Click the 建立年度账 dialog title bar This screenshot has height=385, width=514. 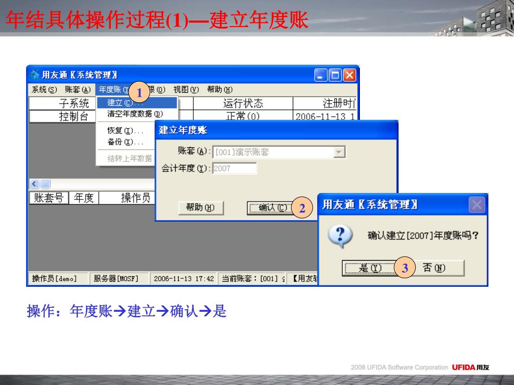(x=277, y=130)
